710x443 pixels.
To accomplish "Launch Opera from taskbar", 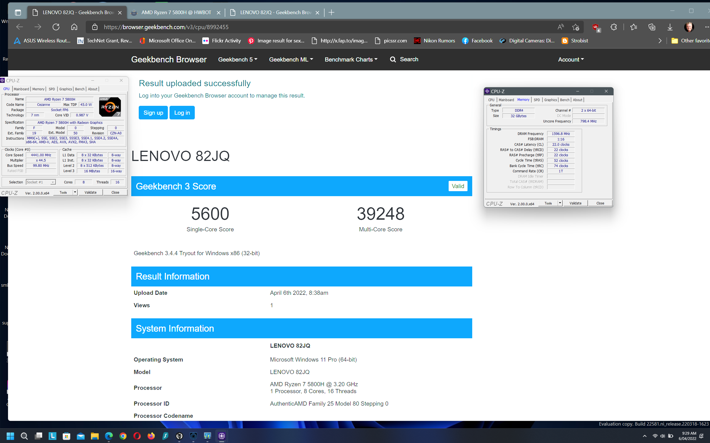I will pyautogui.click(x=137, y=436).
